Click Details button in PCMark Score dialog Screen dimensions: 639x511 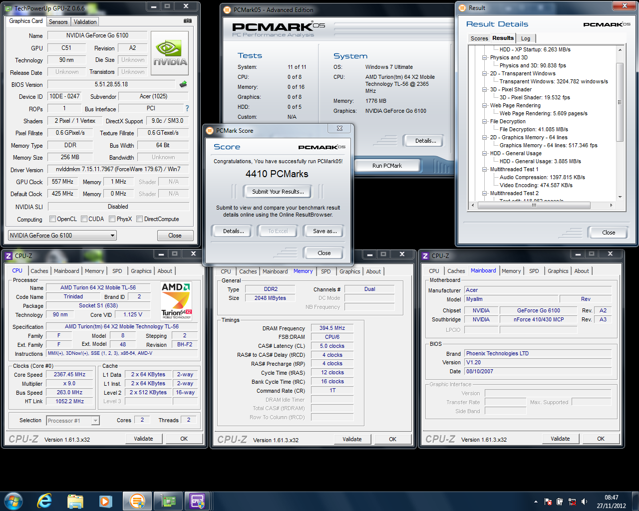(x=234, y=231)
